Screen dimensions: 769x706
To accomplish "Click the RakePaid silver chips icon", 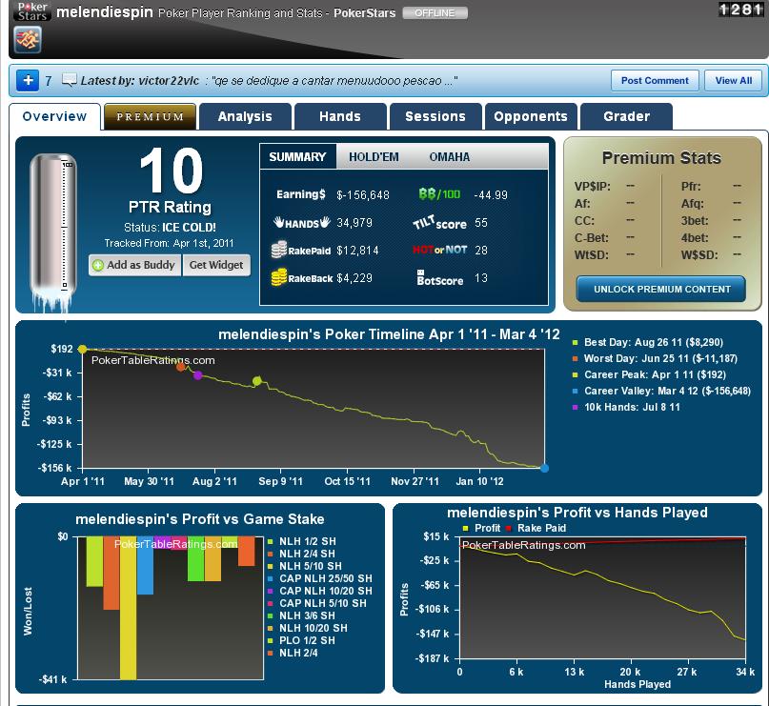I will click(278, 250).
